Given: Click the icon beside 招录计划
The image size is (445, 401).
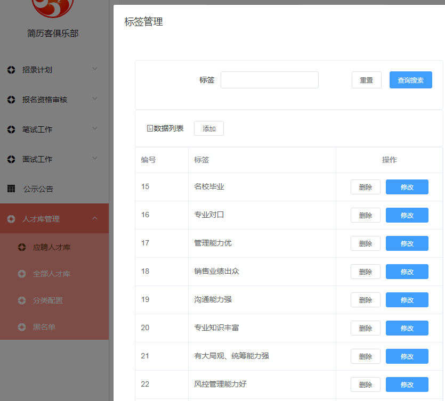Looking at the screenshot, I should click(x=11, y=70).
